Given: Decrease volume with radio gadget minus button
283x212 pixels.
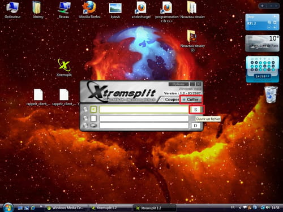Looking at the screenshot, I should coord(269,28).
